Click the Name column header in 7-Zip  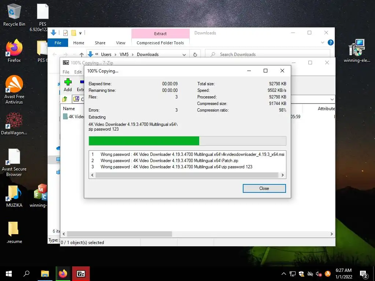[69, 108]
